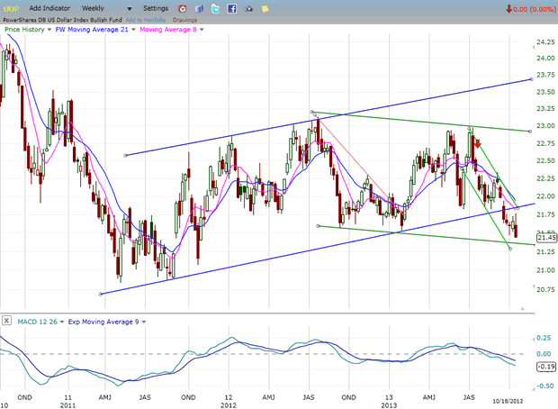Click the alarm clock alert icon
558x409 pixels.
click(x=183, y=8)
